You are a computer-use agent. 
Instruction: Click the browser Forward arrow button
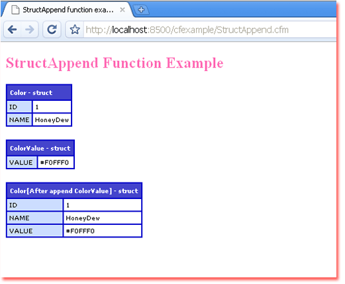point(30,29)
